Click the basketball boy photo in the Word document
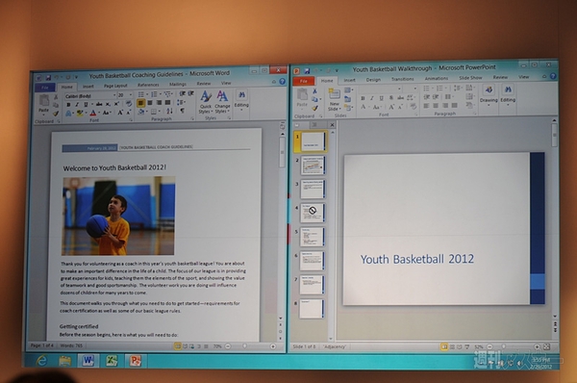The width and height of the screenshot is (577, 383). (x=118, y=216)
